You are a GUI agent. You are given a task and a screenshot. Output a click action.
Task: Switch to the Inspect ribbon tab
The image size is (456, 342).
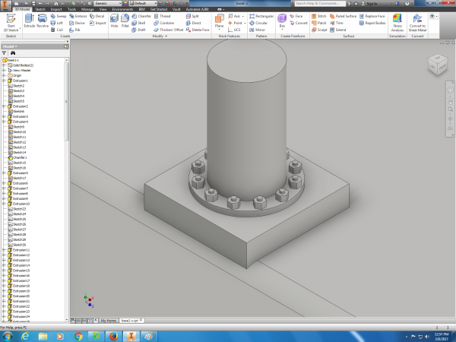(57, 9)
